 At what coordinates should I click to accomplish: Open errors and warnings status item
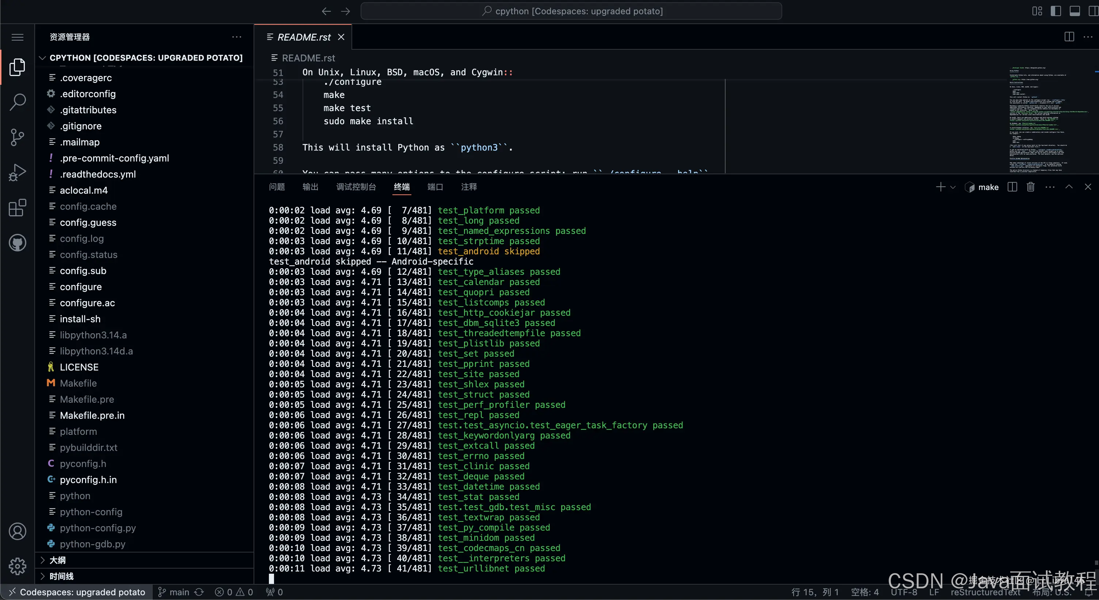coord(234,592)
